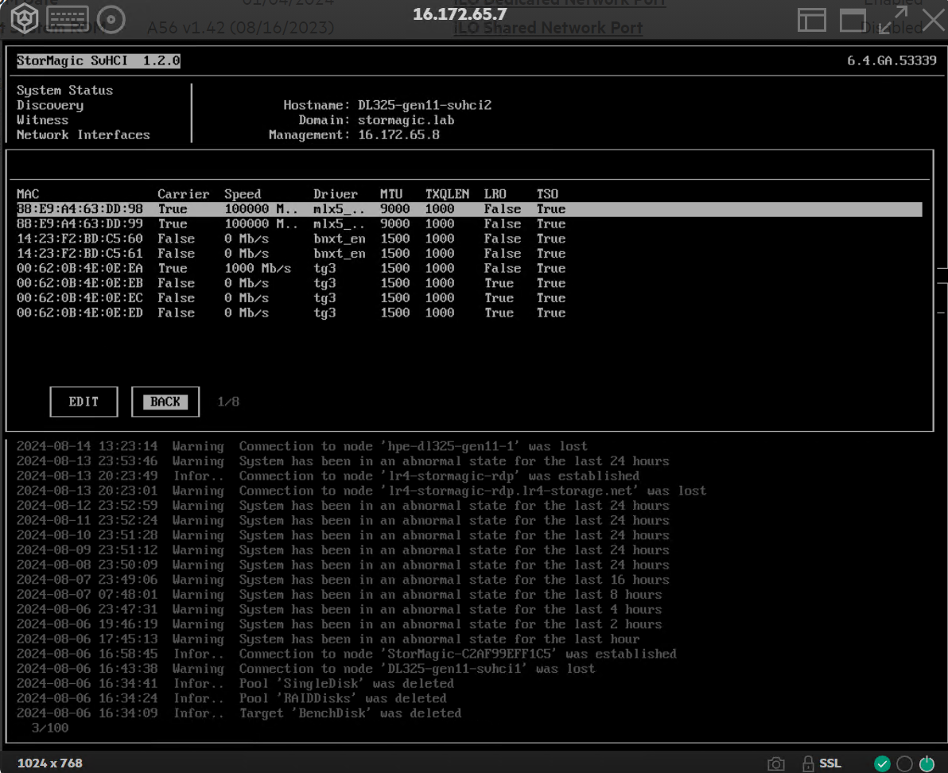This screenshot has height=773, width=948.
Task: Select interface row 00:62:0B:4E:0E:ED
Action: [x=468, y=313]
